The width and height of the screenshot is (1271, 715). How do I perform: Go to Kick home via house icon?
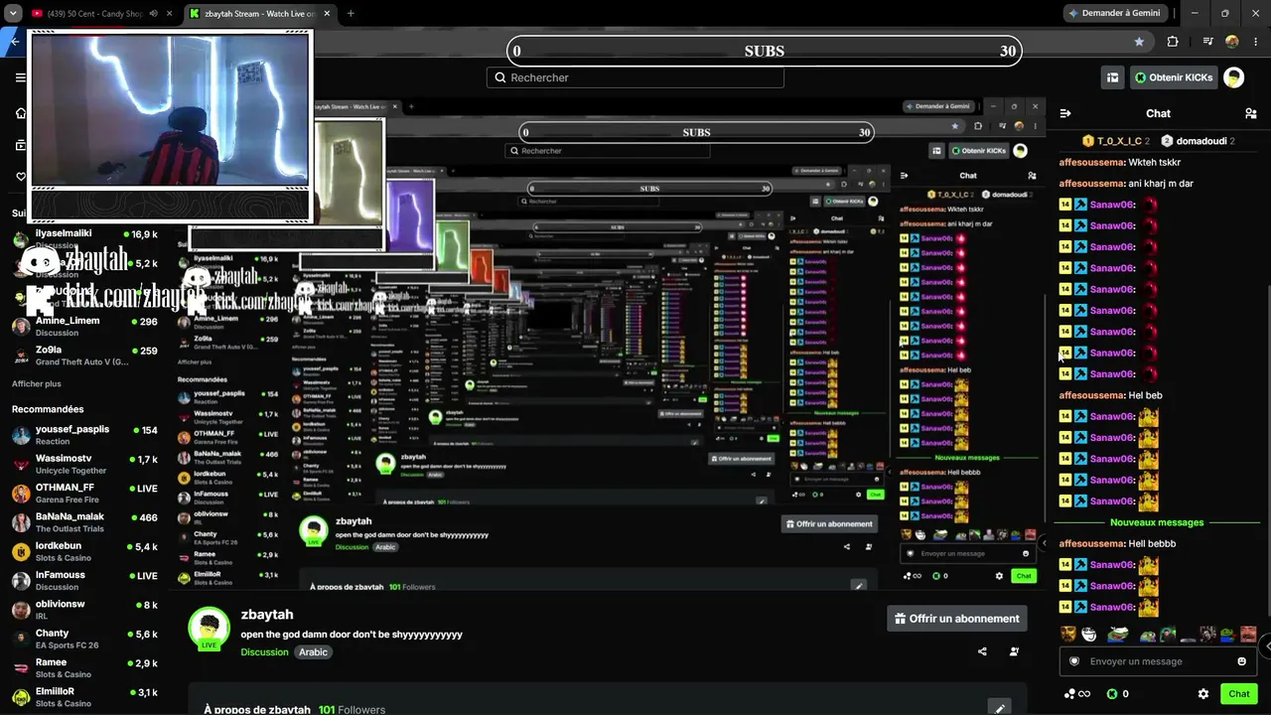tap(20, 113)
